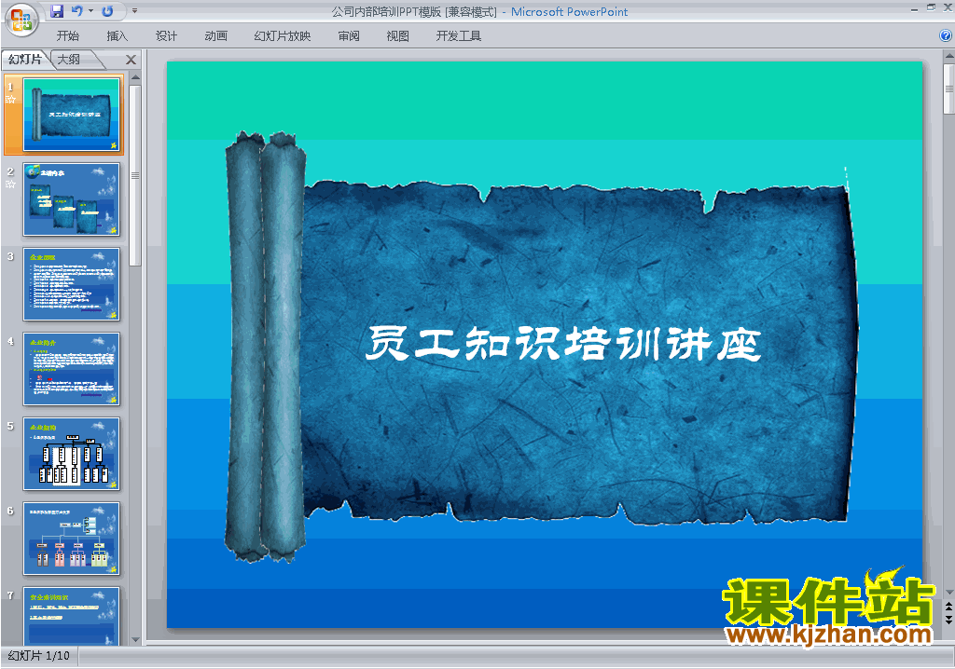Select slide 7 thumbnail
The height and width of the screenshot is (669, 955).
click(71, 616)
